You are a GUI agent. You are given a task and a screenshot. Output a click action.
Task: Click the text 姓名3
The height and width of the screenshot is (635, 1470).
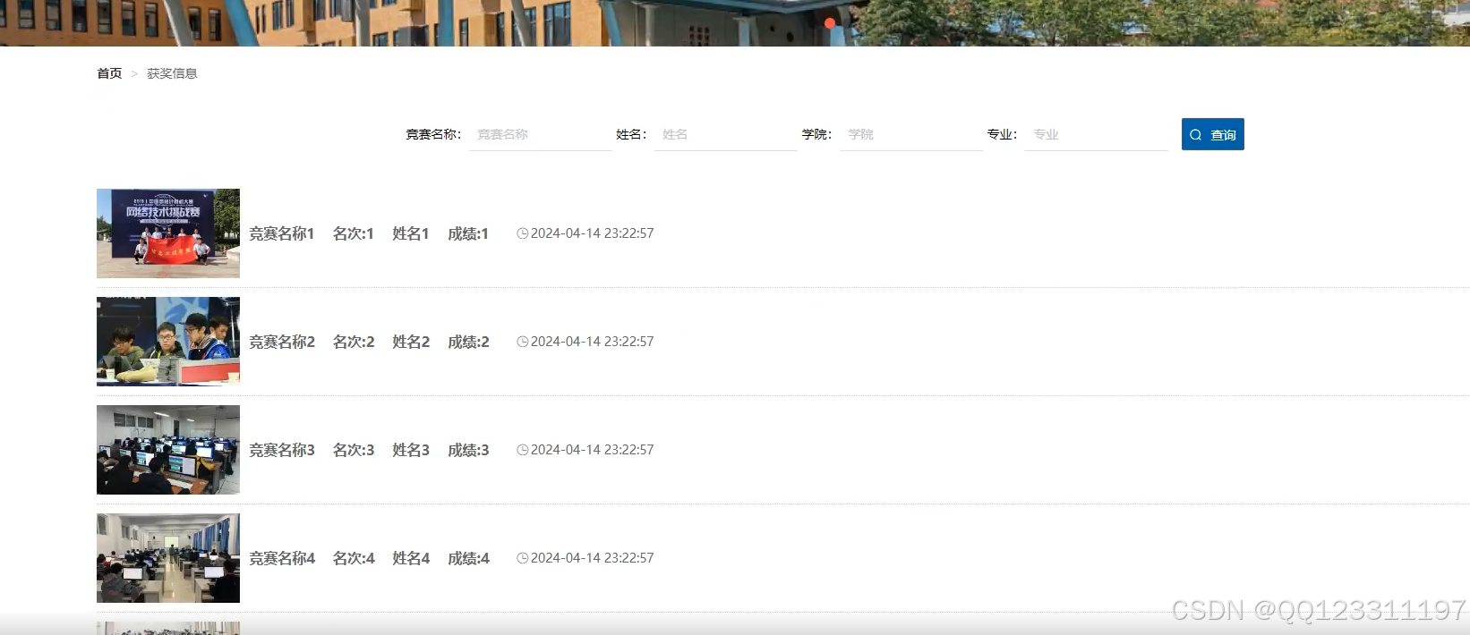coord(411,450)
